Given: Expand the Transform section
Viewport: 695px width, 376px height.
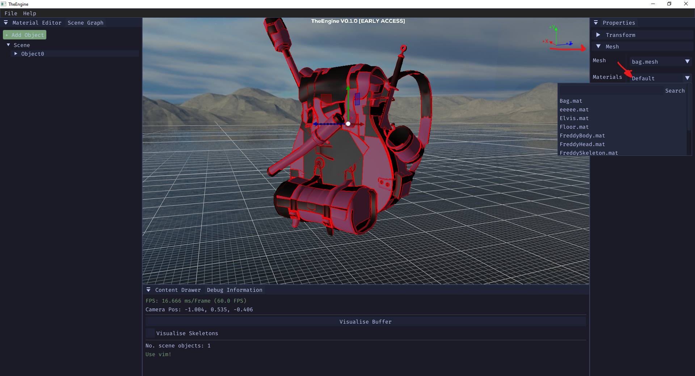Looking at the screenshot, I should 598,35.
